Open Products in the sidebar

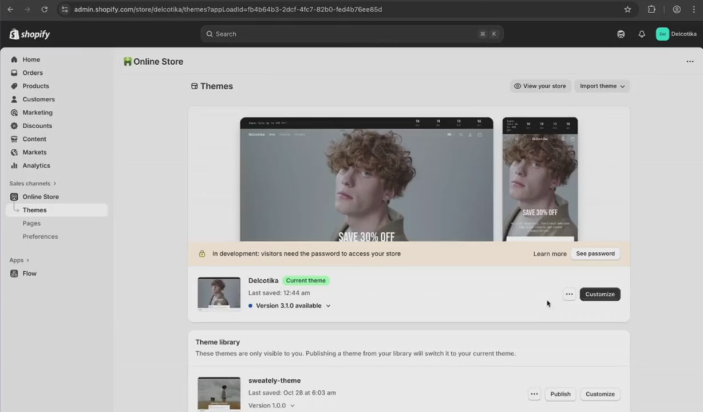[35, 86]
